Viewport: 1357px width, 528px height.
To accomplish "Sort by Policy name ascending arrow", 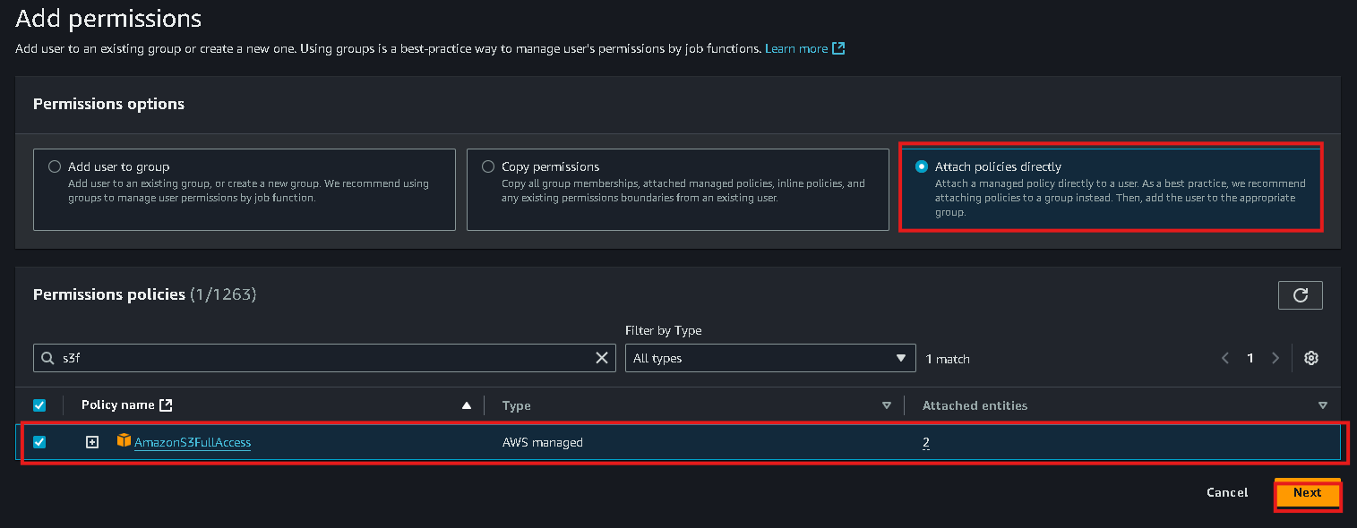I will tap(466, 405).
